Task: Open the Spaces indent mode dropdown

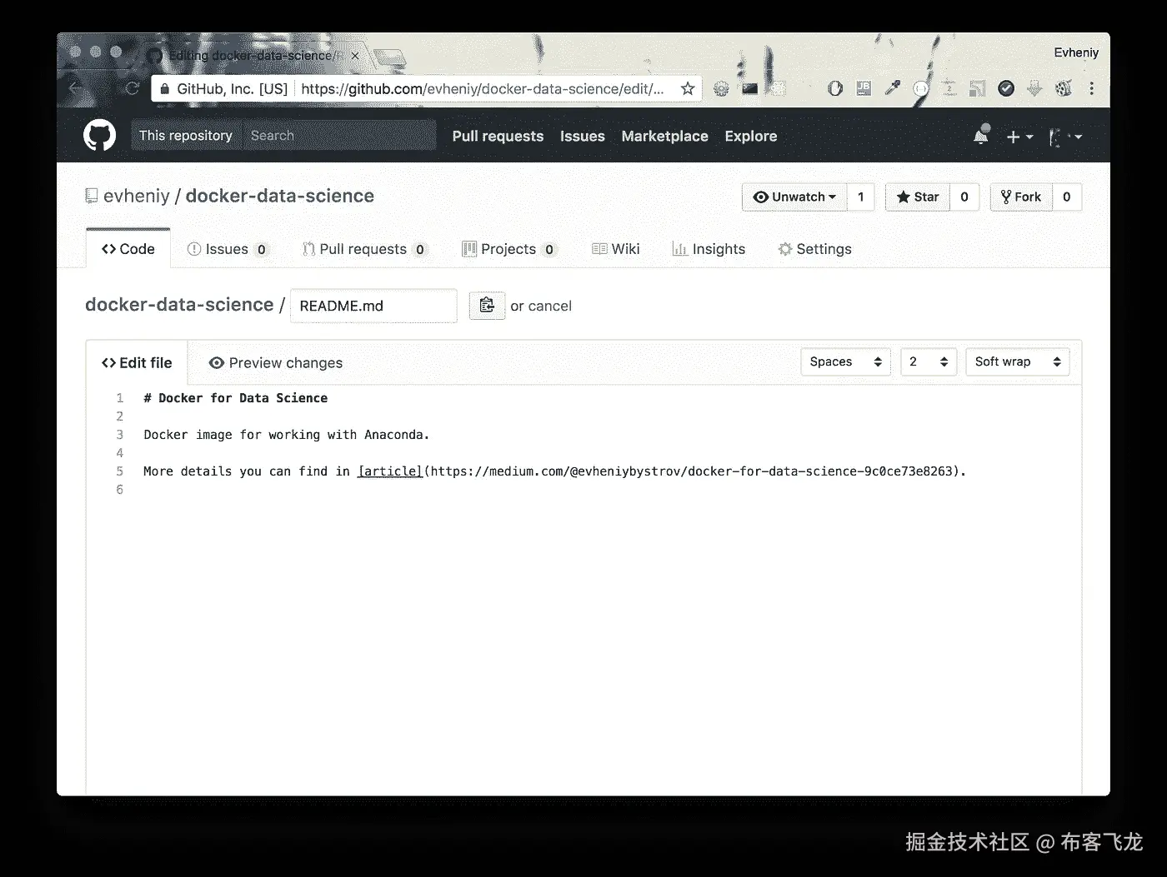Action: tap(846, 361)
